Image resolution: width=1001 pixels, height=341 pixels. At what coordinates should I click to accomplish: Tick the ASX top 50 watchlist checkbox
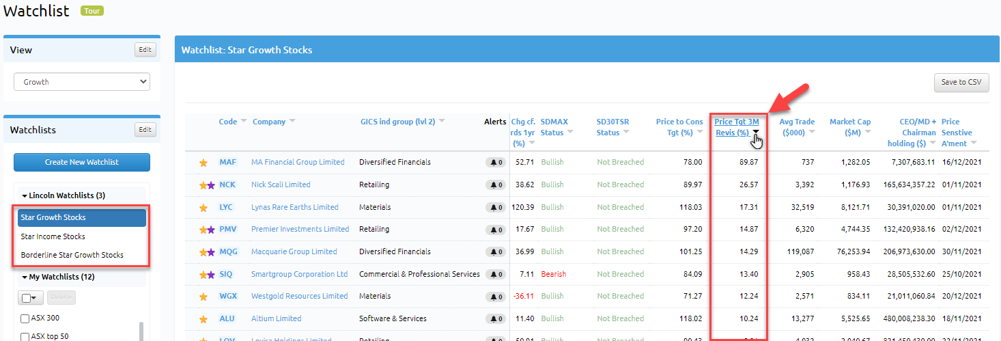point(25,336)
